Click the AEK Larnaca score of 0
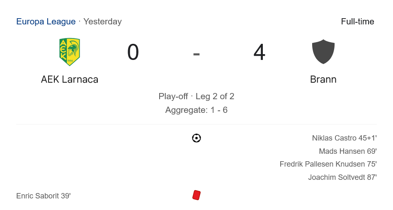Image resolution: width=393 pixels, height=210 pixels. pyautogui.click(x=133, y=52)
